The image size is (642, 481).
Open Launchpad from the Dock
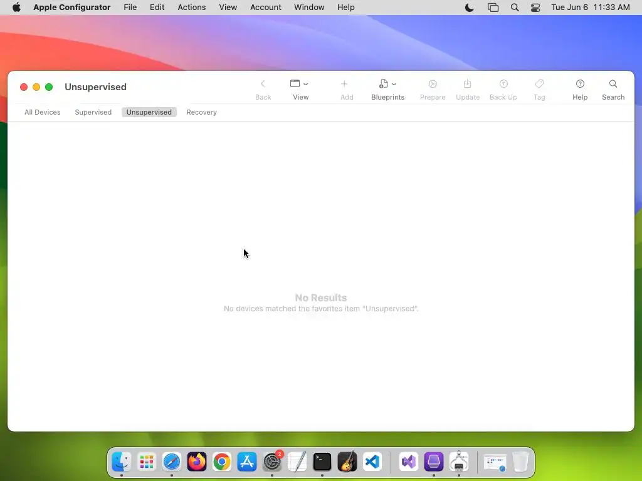tap(147, 462)
